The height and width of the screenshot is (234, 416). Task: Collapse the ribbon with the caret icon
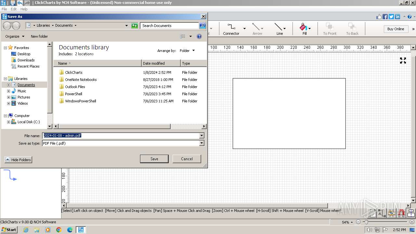click(x=404, y=17)
